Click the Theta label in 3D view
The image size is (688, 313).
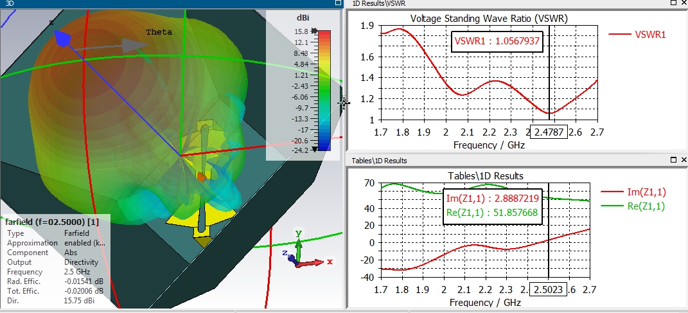pos(159,32)
